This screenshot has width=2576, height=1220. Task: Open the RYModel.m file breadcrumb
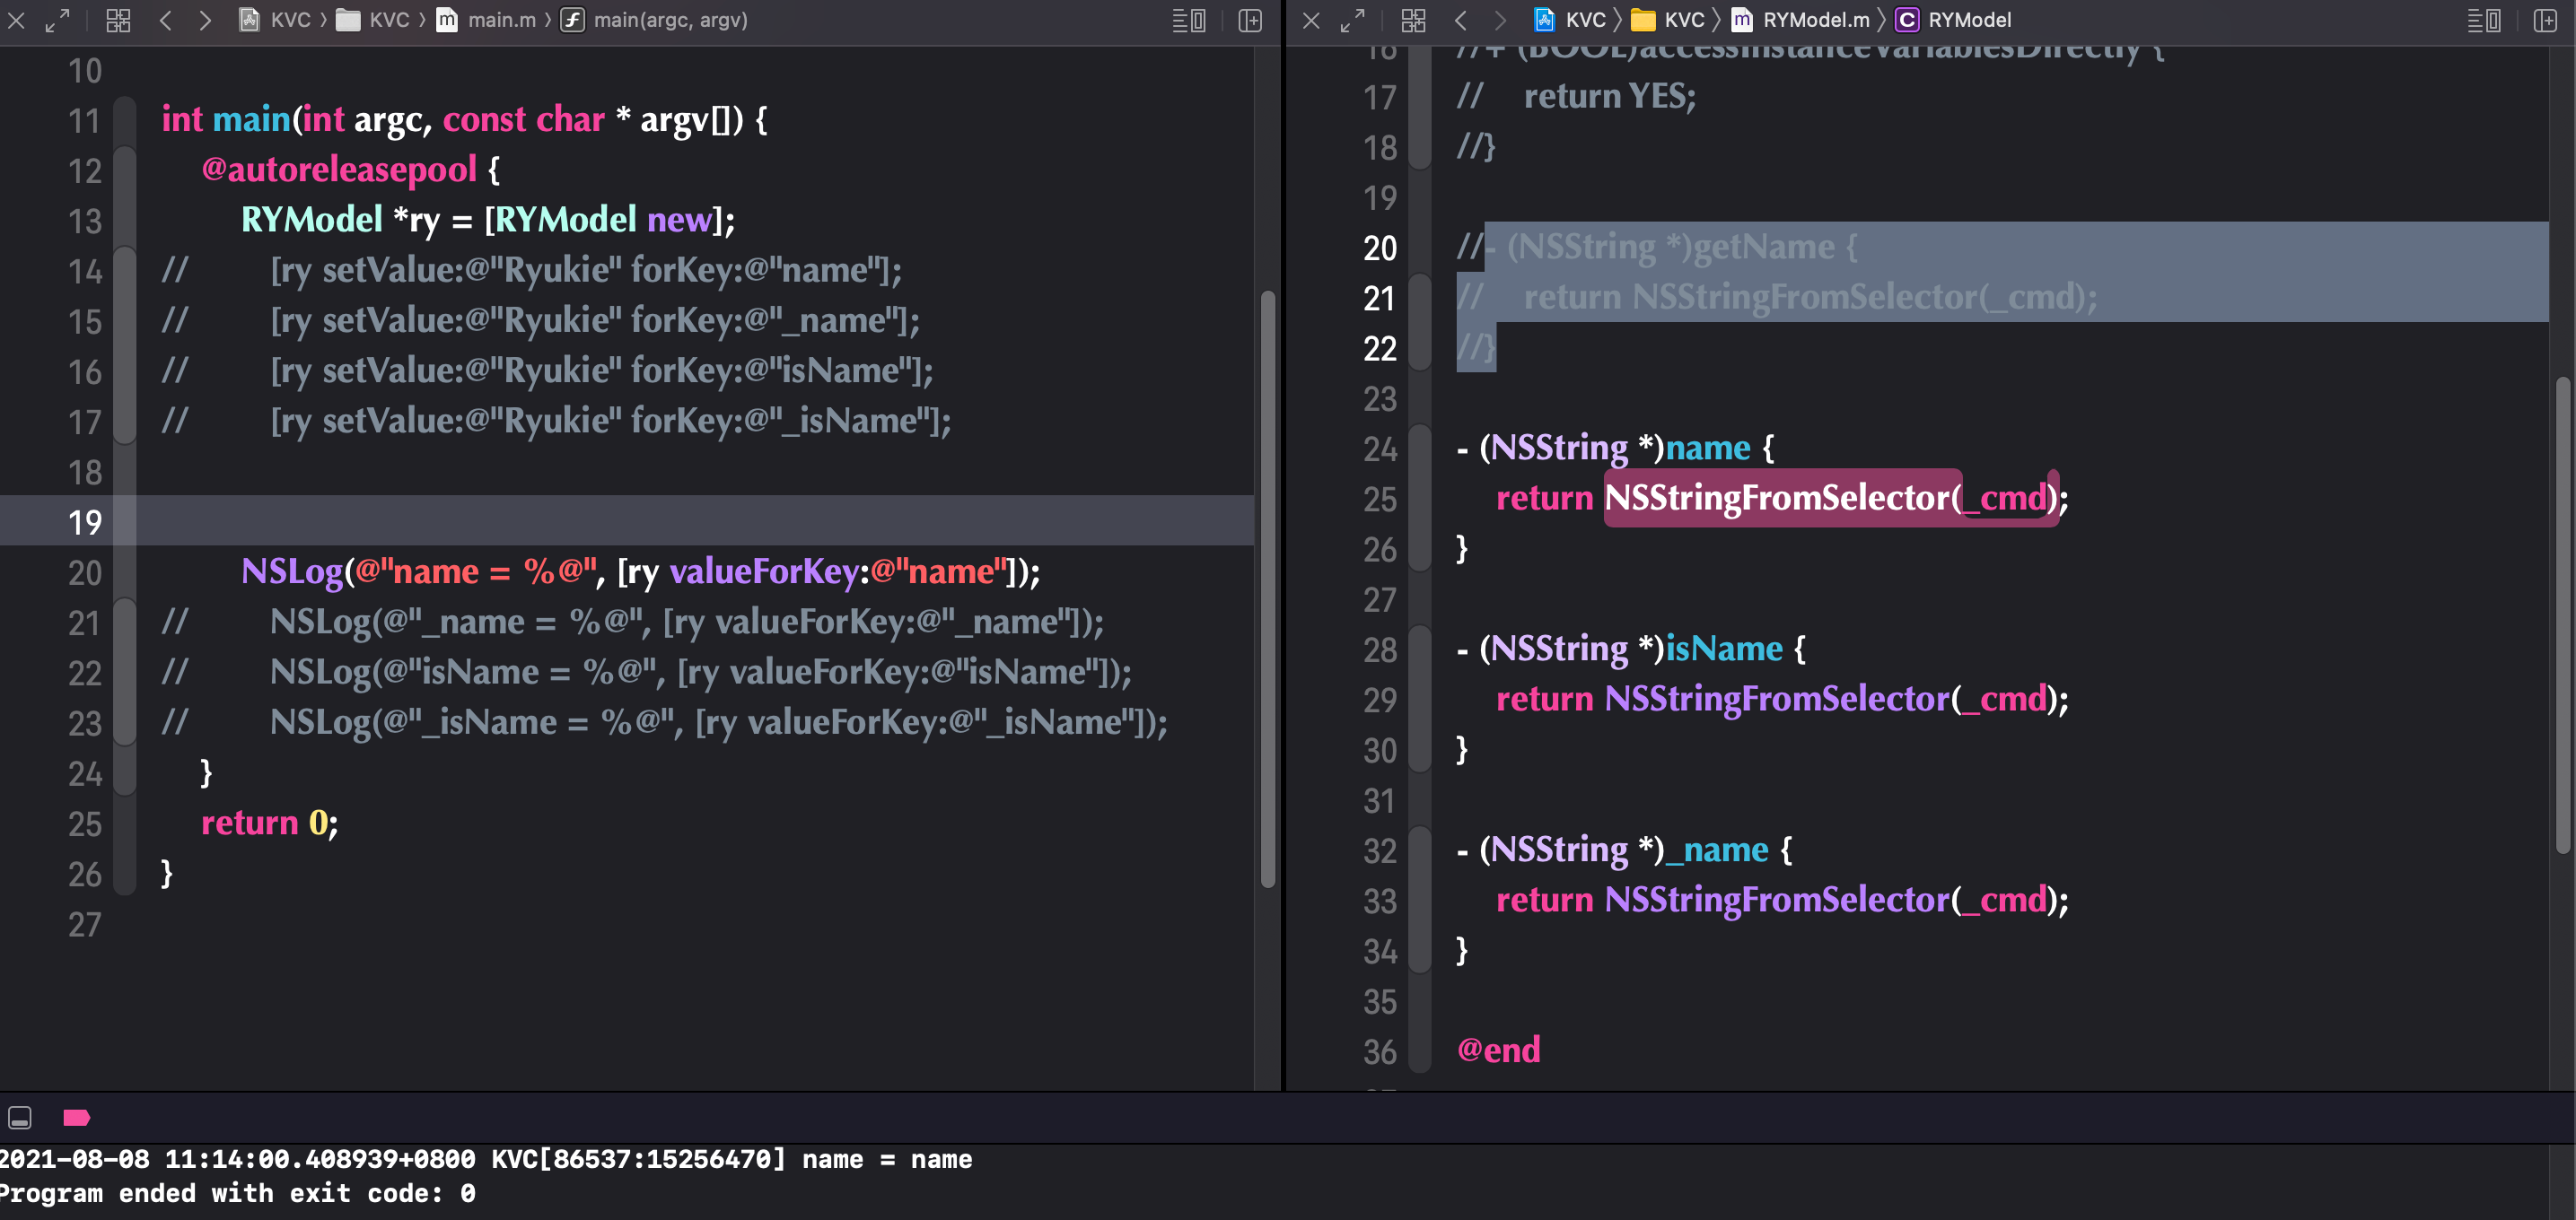(x=1800, y=20)
